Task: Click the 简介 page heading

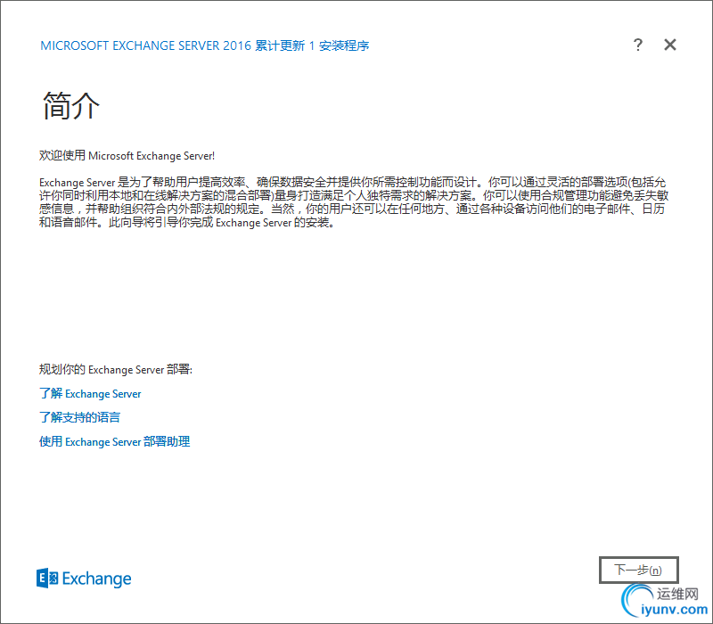Action: click(x=70, y=105)
